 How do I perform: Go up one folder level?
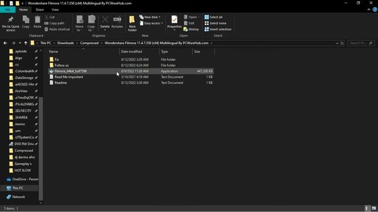point(25,43)
